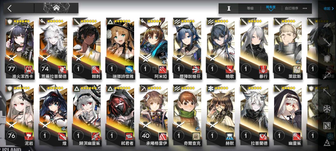This screenshot has height=151, width=336.
Task: Choose operator 承曦格雷伊 card
Action: click(153, 115)
